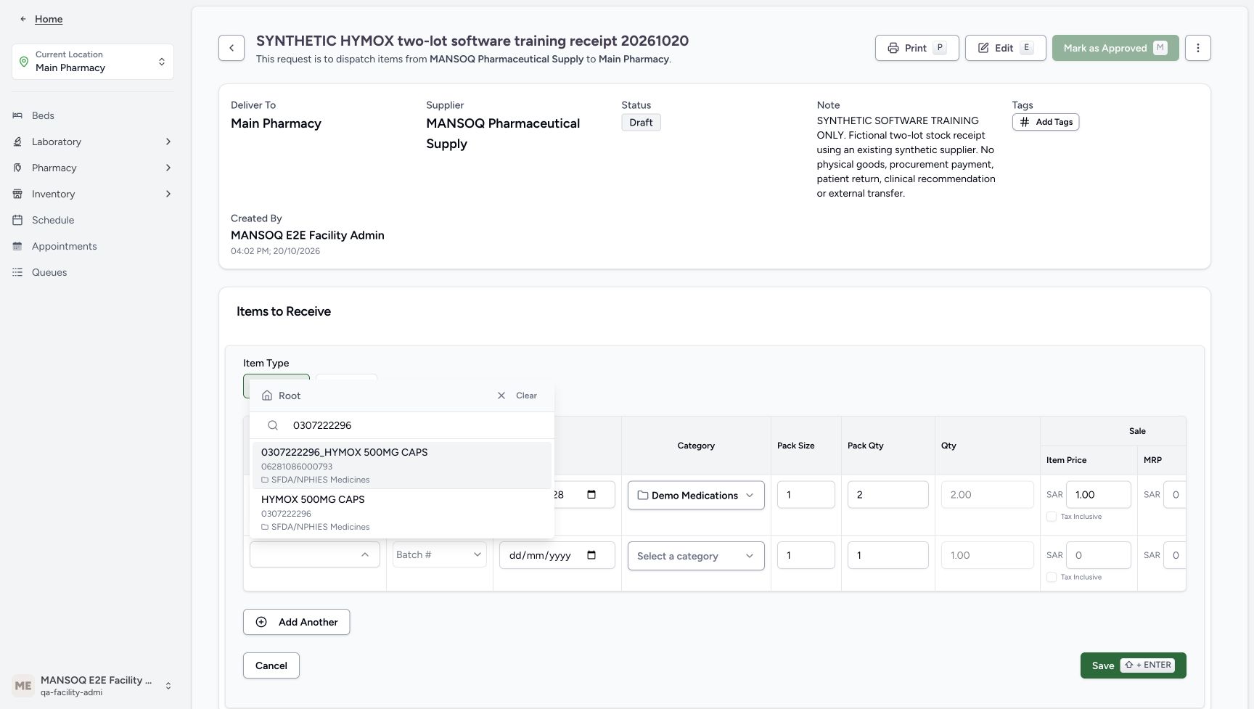
Task: Open the date picker icon in the first row
Action: [x=591, y=495]
